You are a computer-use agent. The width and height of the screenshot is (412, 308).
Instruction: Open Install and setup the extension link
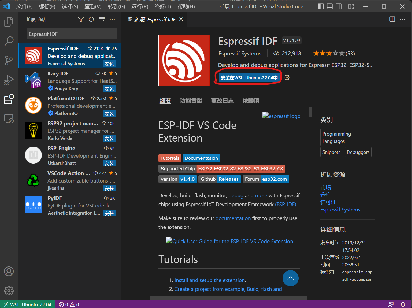pyautogui.click(x=210, y=280)
